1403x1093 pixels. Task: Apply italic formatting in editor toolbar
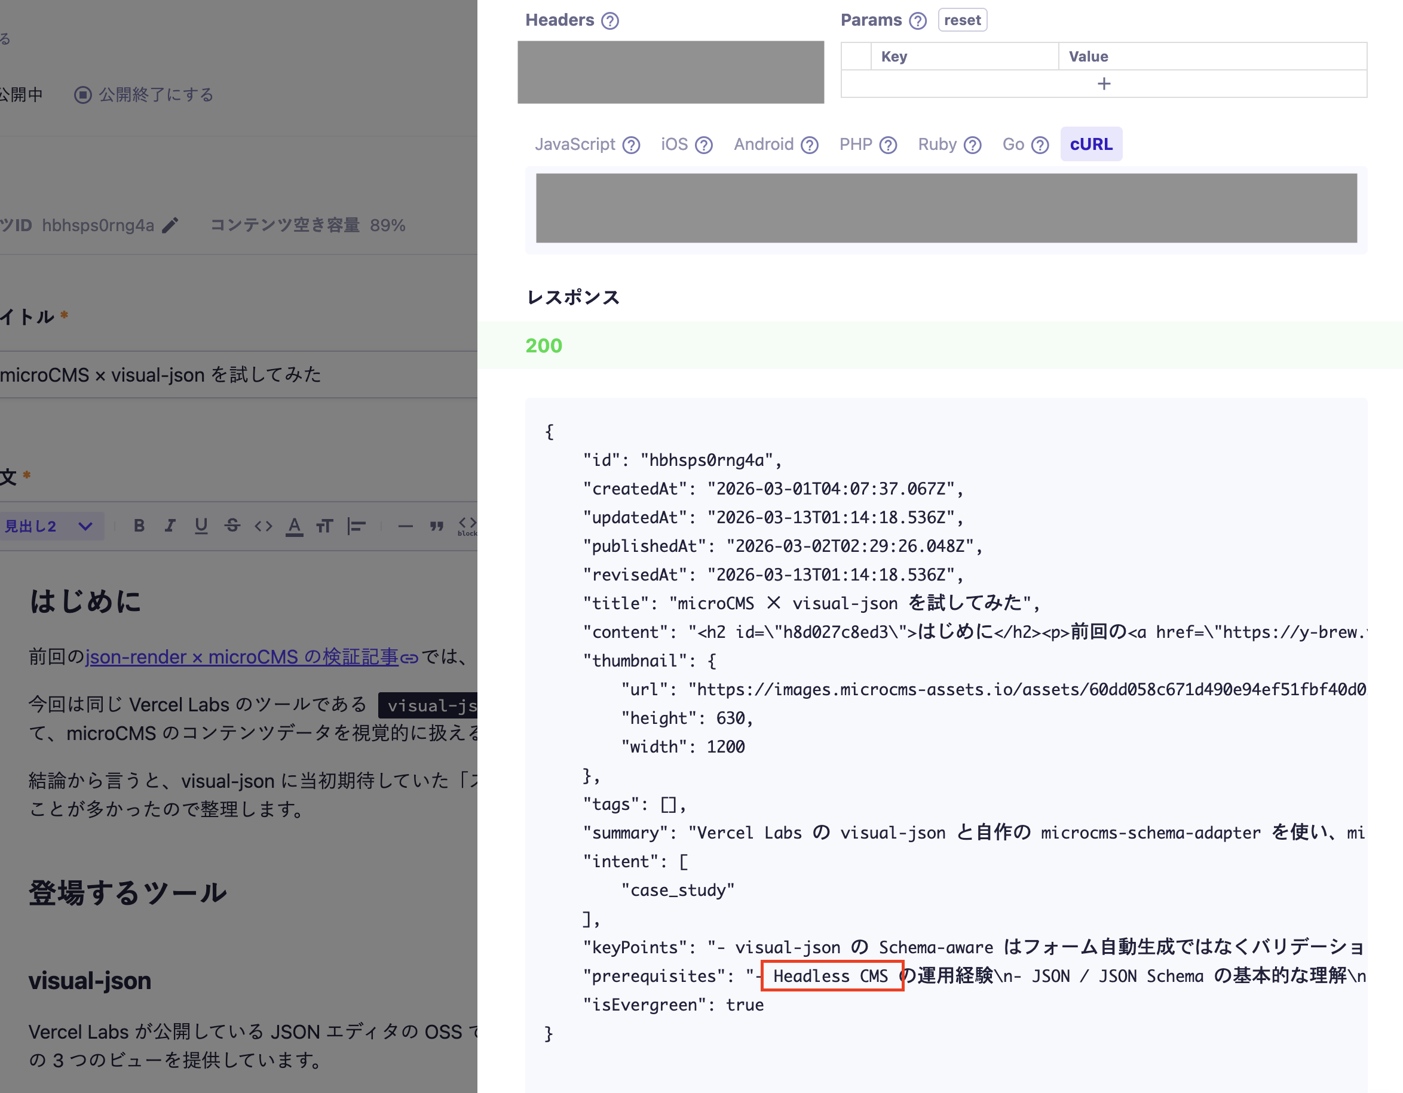[x=170, y=526]
